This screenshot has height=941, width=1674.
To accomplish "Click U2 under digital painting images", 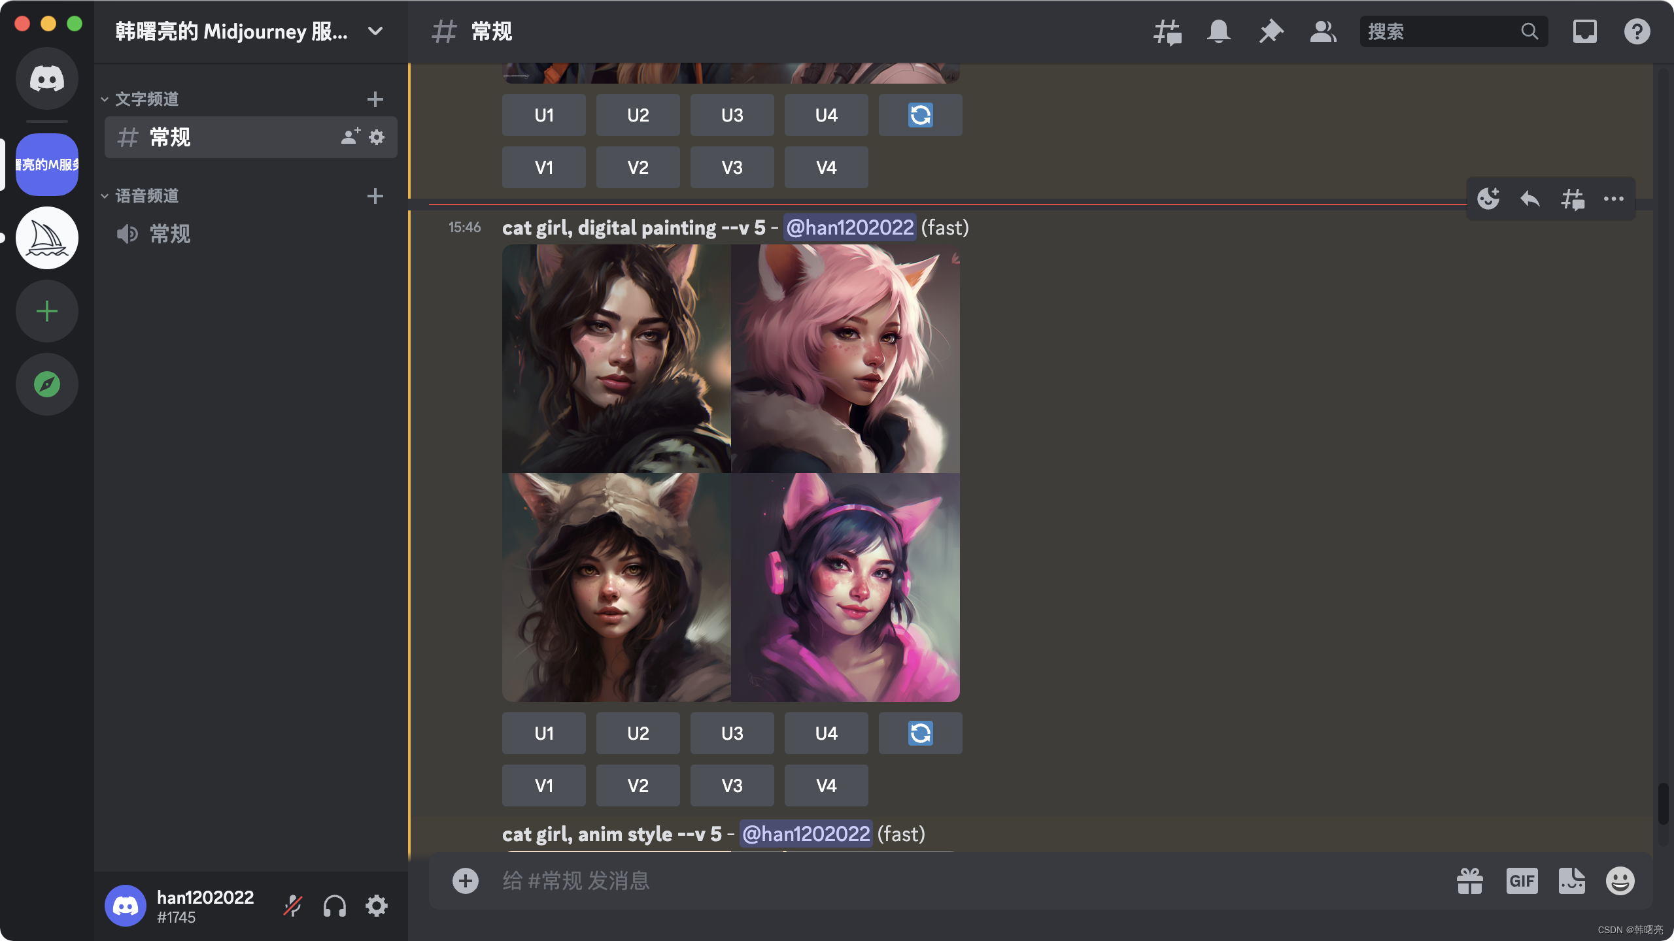I will (x=638, y=733).
